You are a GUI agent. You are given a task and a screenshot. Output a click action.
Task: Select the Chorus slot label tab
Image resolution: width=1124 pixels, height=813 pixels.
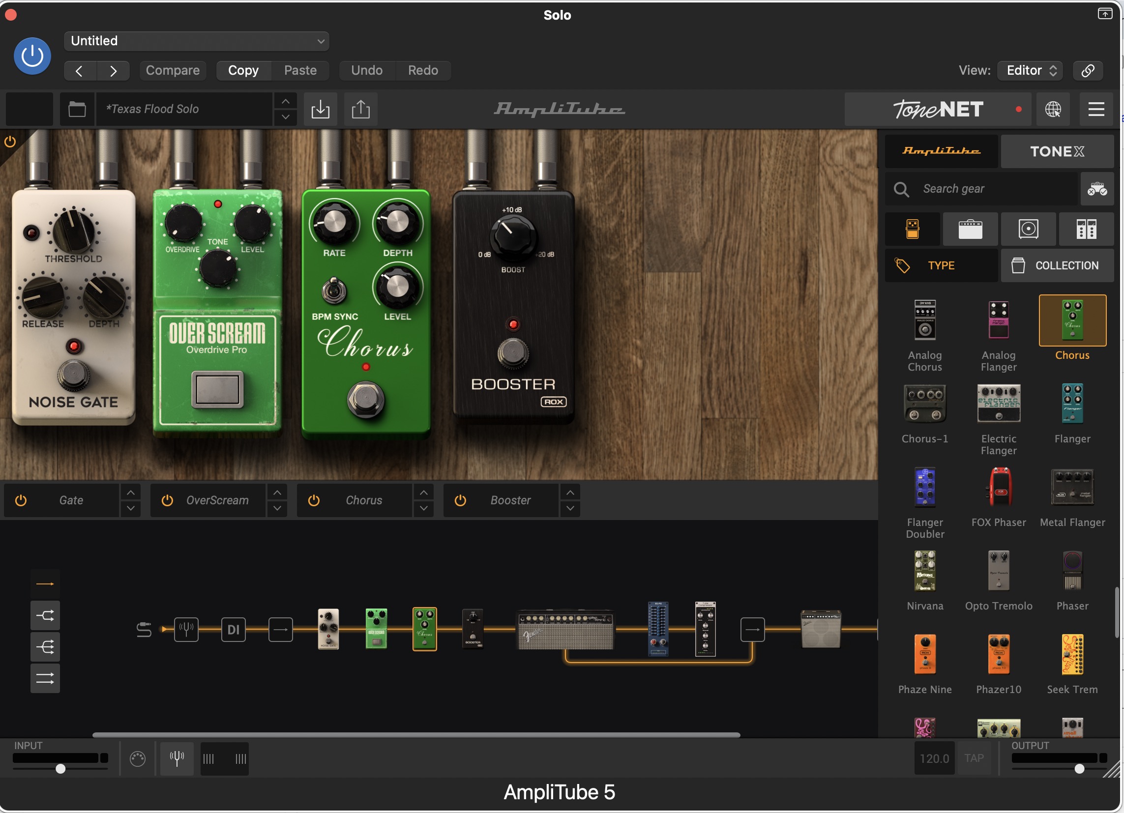(x=364, y=500)
